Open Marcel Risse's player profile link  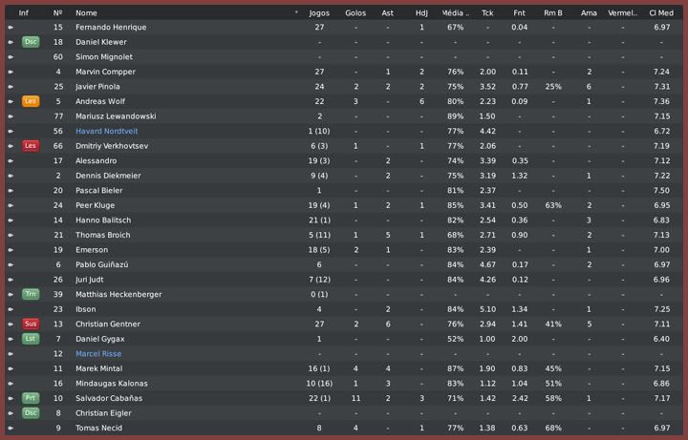[98, 353]
